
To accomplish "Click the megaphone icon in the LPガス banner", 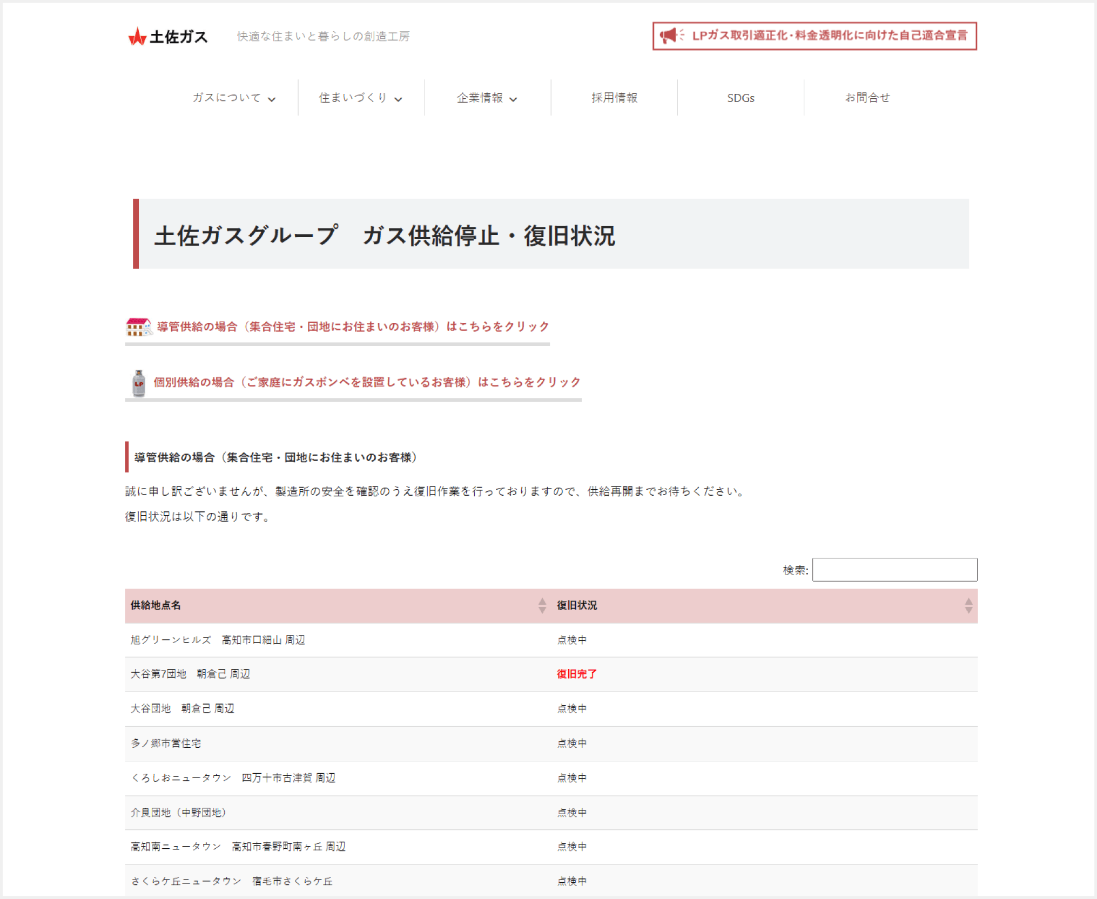I will 670,36.
